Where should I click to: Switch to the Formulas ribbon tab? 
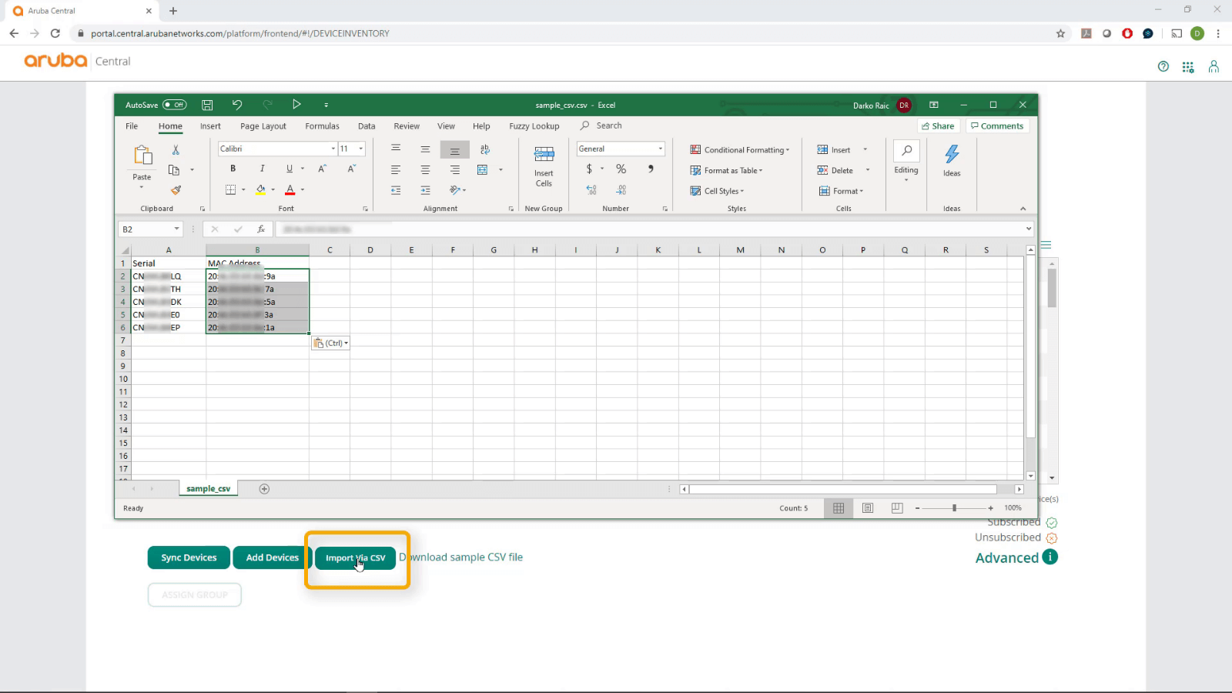coord(322,126)
